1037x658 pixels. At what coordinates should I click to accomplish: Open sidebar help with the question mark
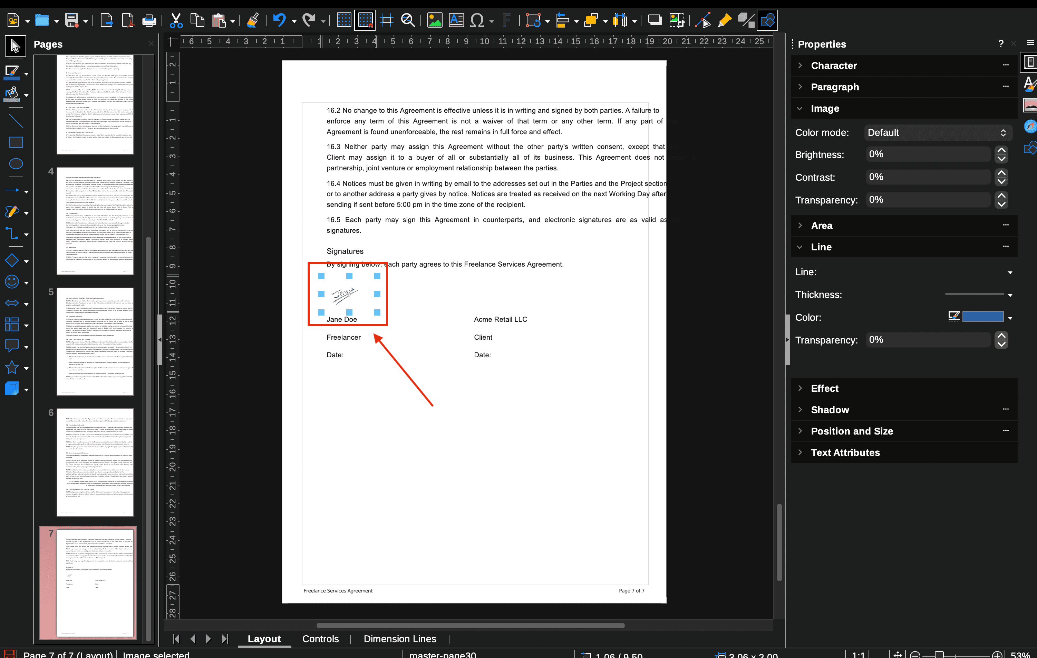1001,44
